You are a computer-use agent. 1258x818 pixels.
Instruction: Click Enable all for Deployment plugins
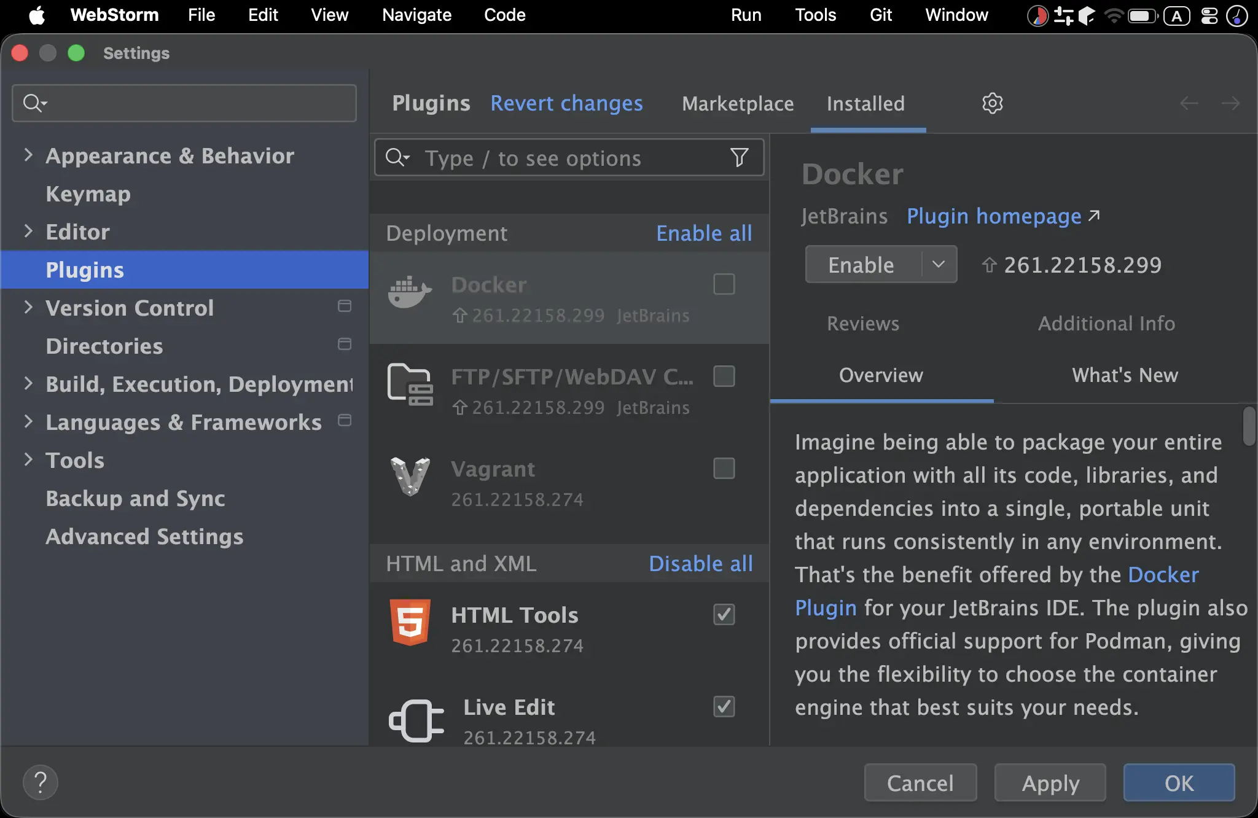(704, 233)
